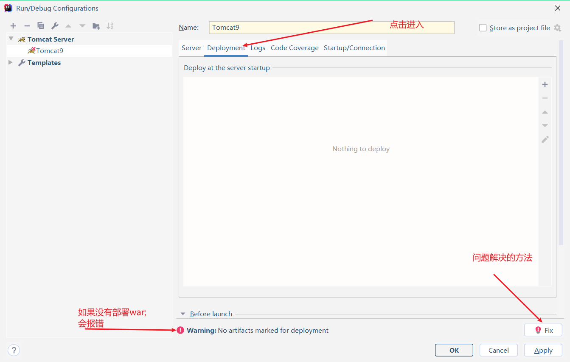Expand the Templates tree node
The image size is (570, 362).
(x=11, y=62)
